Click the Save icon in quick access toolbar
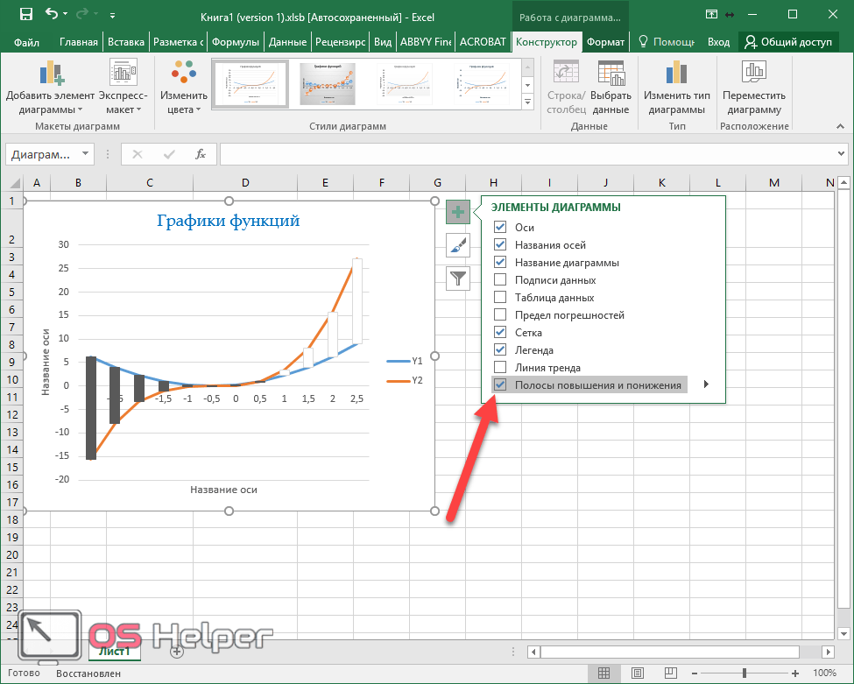This screenshot has width=854, height=684. coord(25,15)
